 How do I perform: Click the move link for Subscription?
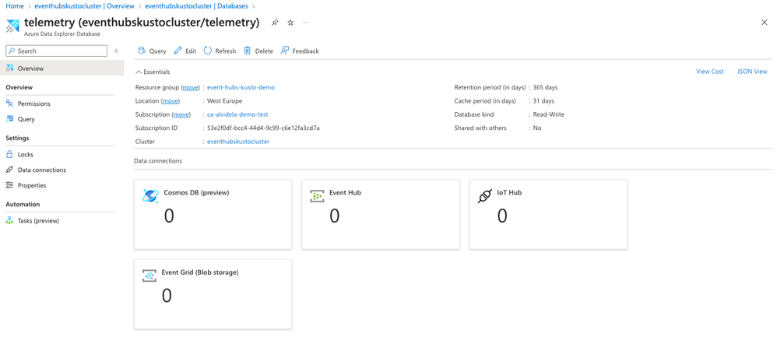pyautogui.click(x=181, y=114)
